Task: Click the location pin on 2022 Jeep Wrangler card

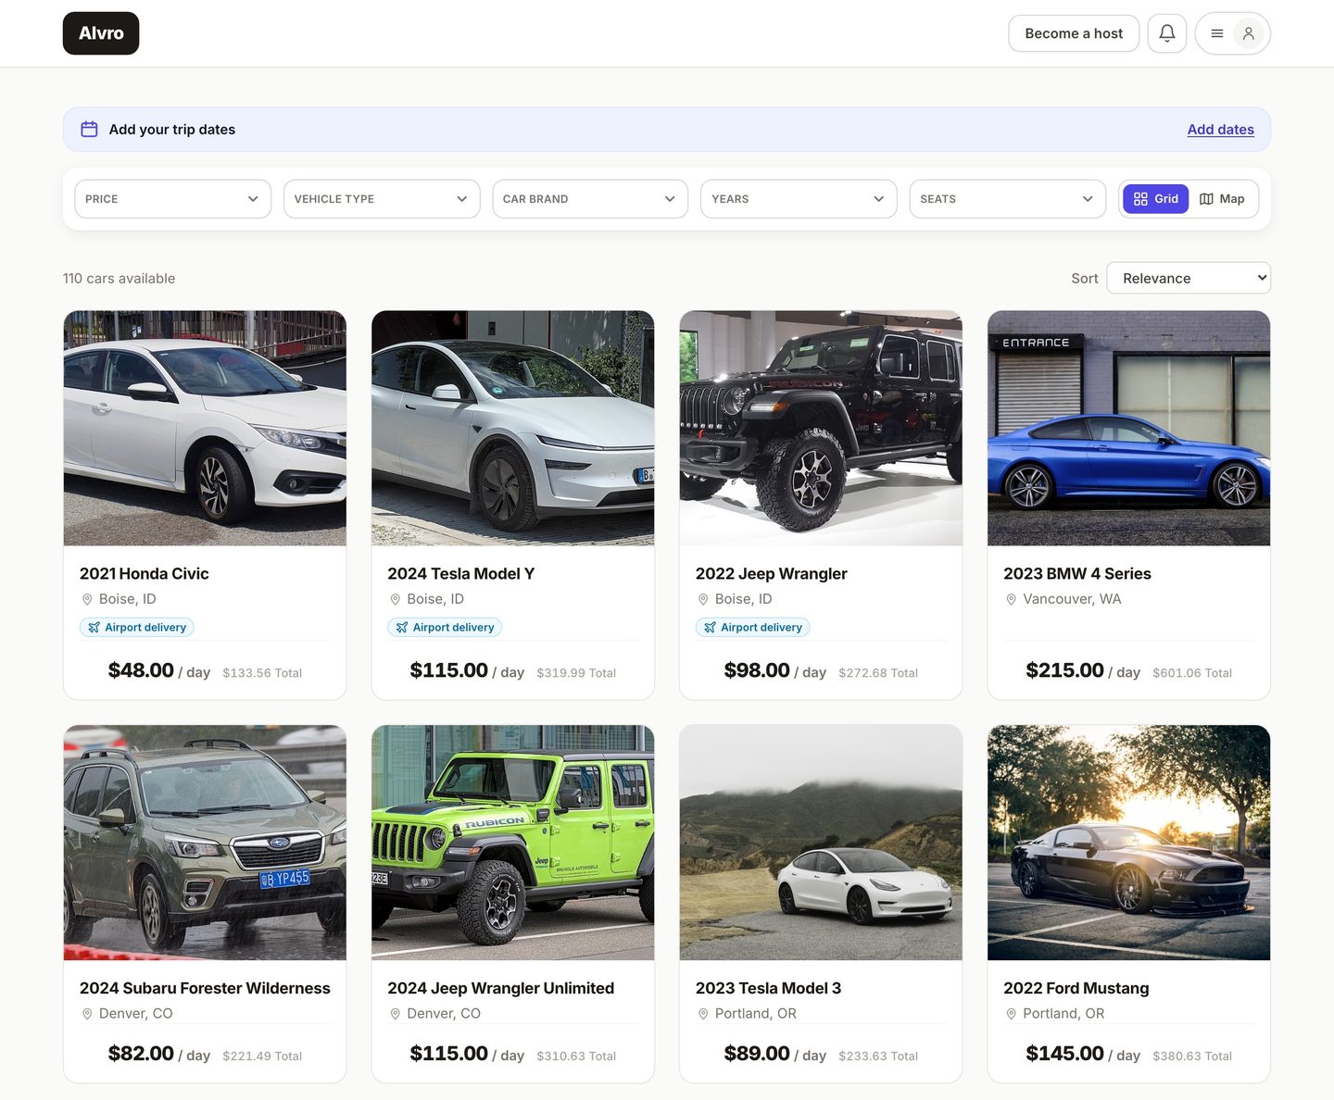Action: pyautogui.click(x=703, y=600)
